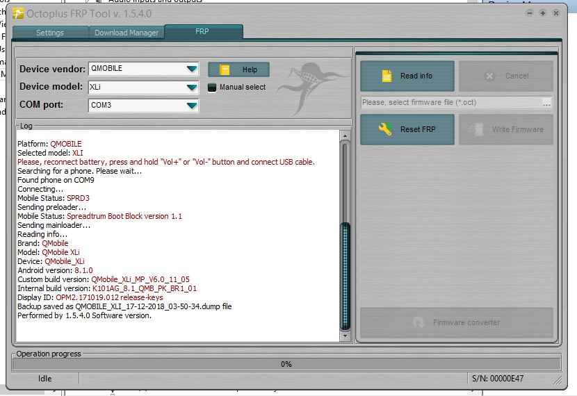Screen dimensions: 577x396
Task: Open the COM port dropdown arrow
Action: click(x=192, y=106)
